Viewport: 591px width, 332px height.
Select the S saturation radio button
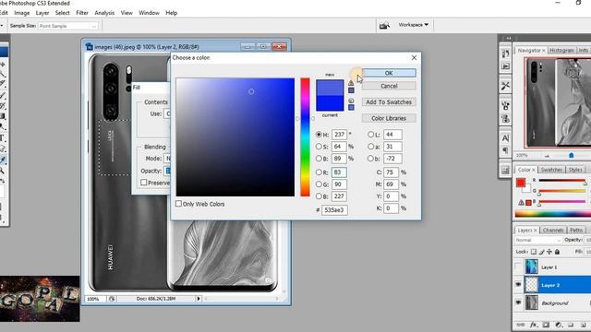point(319,147)
